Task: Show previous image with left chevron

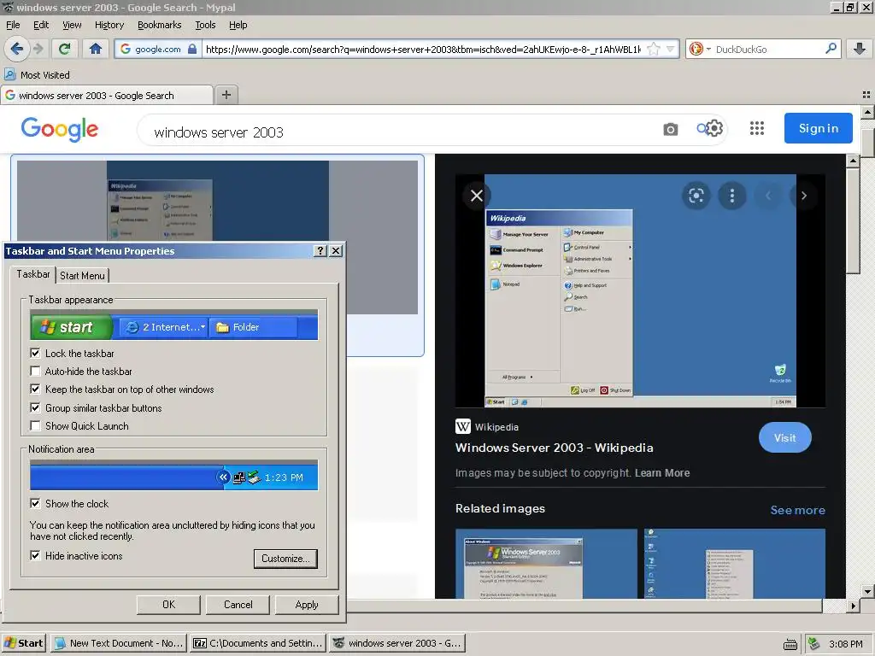Action: [768, 196]
